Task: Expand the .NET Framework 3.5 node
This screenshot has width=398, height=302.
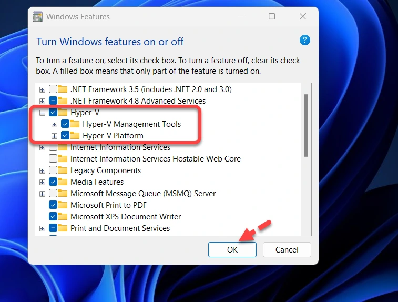Action: click(x=42, y=89)
